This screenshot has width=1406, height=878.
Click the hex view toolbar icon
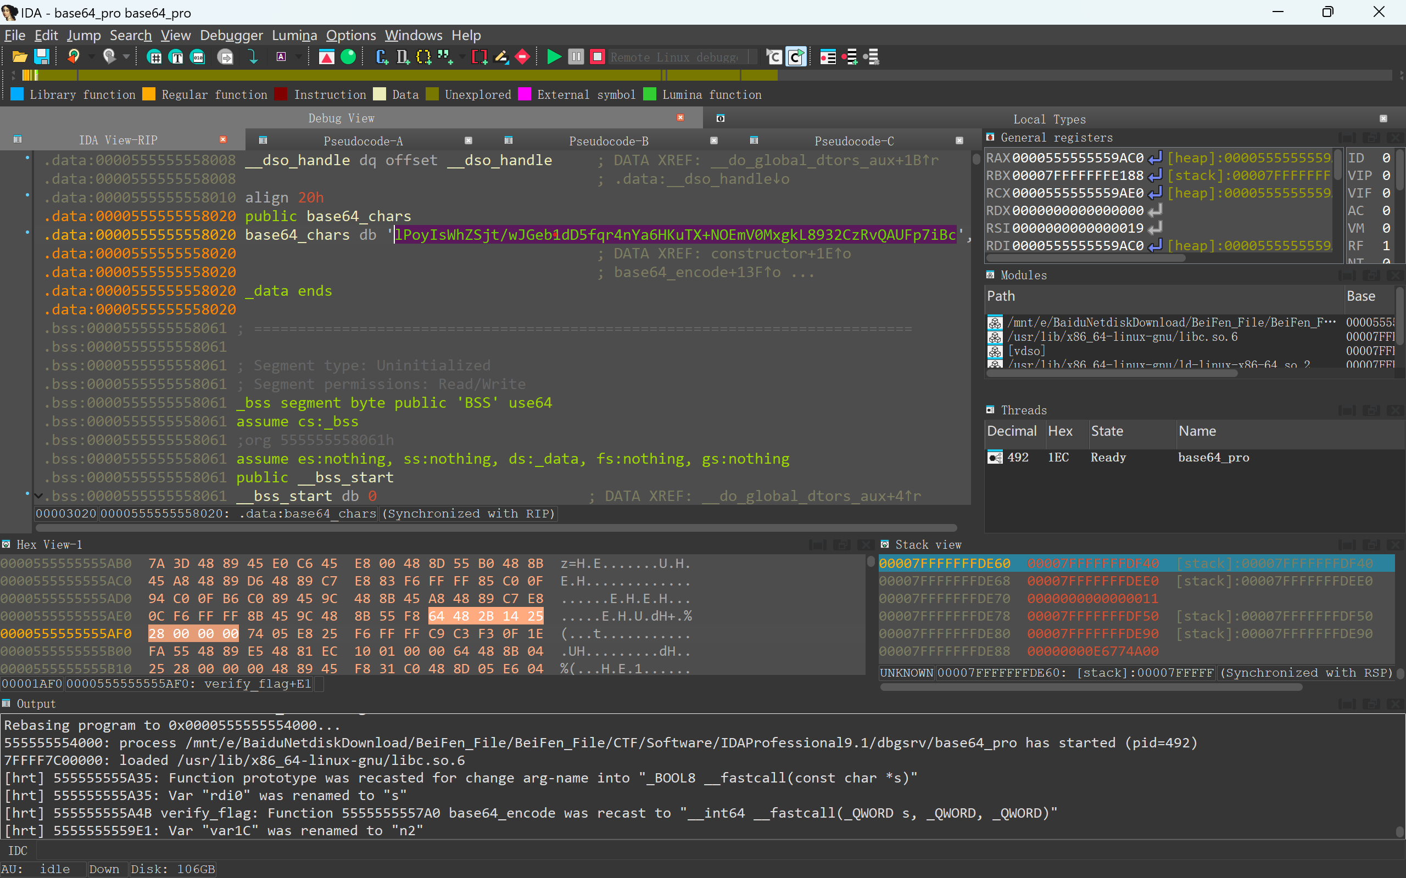coord(154,57)
